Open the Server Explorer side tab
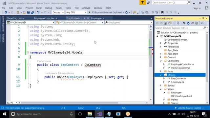Image resolution: width=210 pixels, height=118 pixels. (3, 24)
